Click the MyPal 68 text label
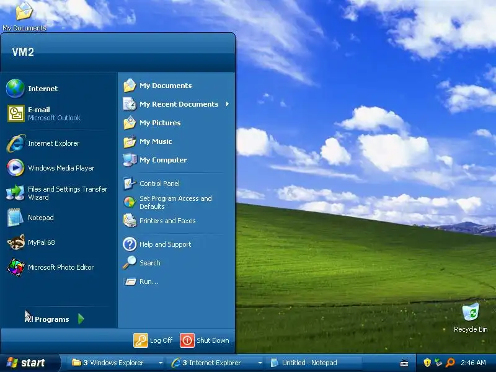The width and height of the screenshot is (496, 372). (x=41, y=242)
